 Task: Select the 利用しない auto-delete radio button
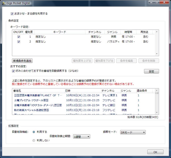34,141
